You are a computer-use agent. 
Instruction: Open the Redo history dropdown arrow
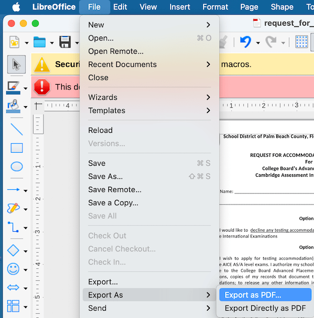click(x=283, y=43)
